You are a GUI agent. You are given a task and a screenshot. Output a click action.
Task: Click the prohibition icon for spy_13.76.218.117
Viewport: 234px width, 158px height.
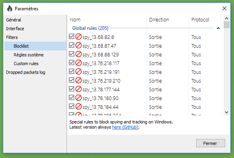79,63
